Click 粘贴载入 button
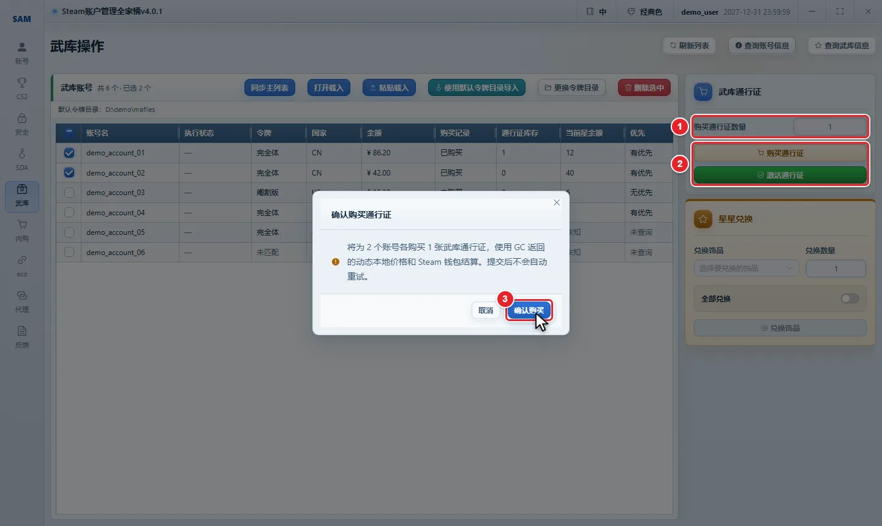The height and width of the screenshot is (526, 882). coord(389,88)
